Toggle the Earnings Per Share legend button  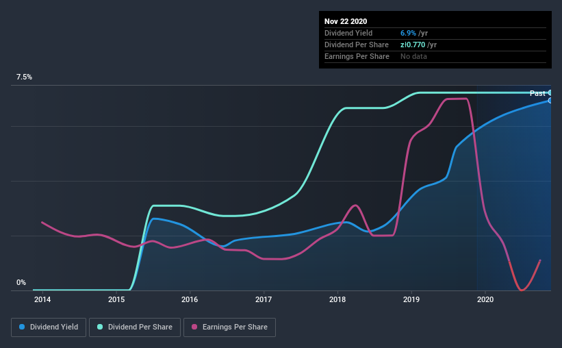[x=230, y=327]
